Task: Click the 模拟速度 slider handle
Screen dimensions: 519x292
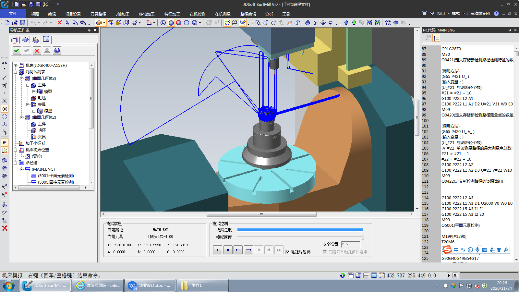Action: tap(363, 237)
